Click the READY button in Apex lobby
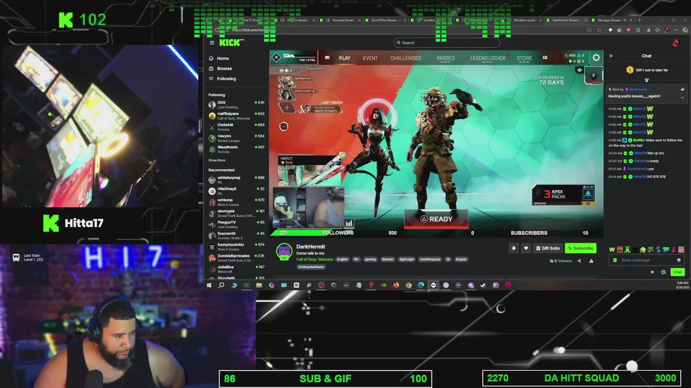 tap(436, 219)
